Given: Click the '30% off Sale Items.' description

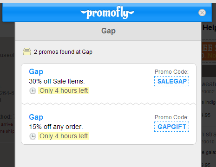Looking at the screenshot, I should point(57,81).
